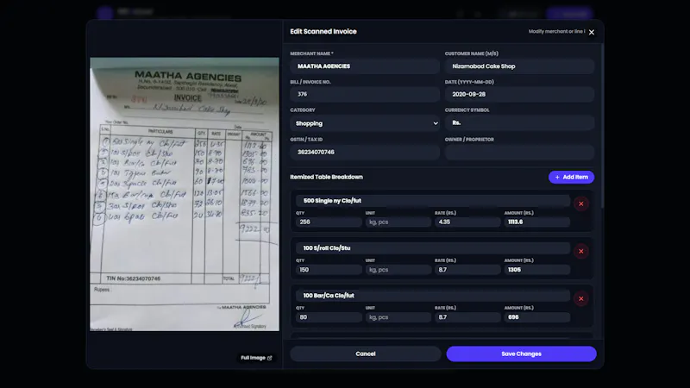Screen dimensions: 690x388
Task: Edit the Customer Name field
Action: point(520,66)
